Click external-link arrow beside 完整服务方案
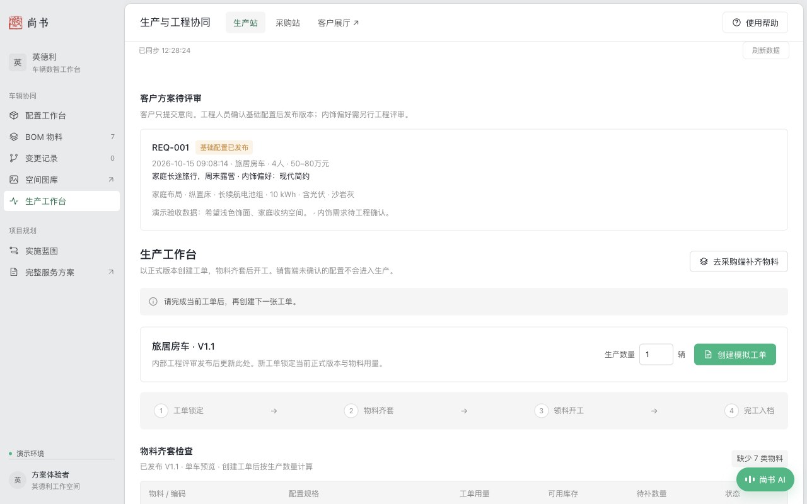Image resolution: width=807 pixels, height=504 pixels. click(111, 272)
